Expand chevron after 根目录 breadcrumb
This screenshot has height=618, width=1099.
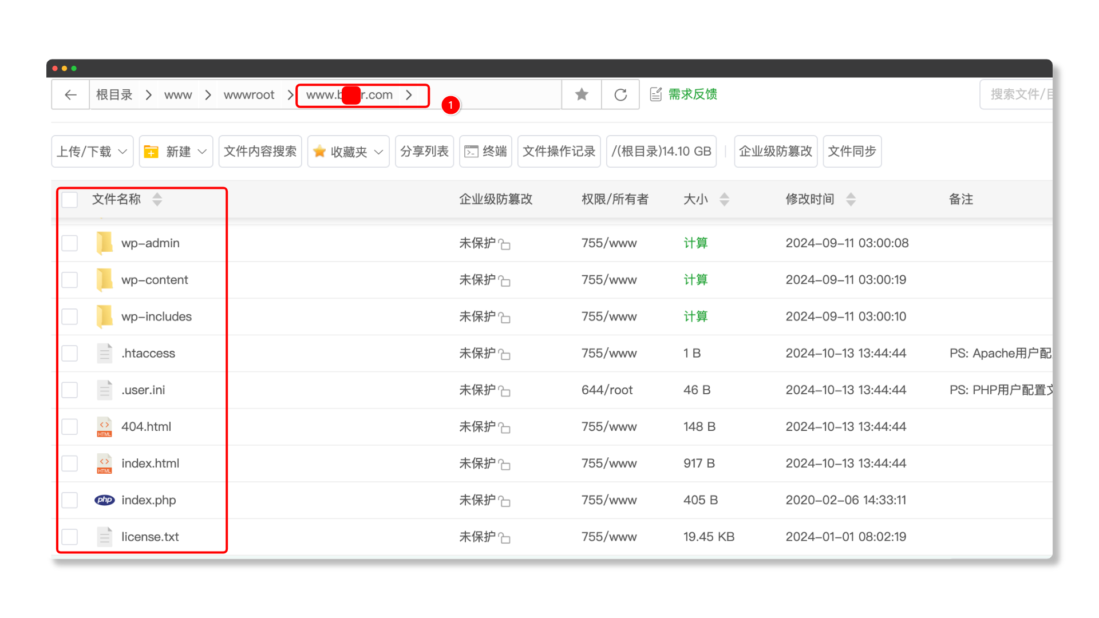(x=148, y=95)
